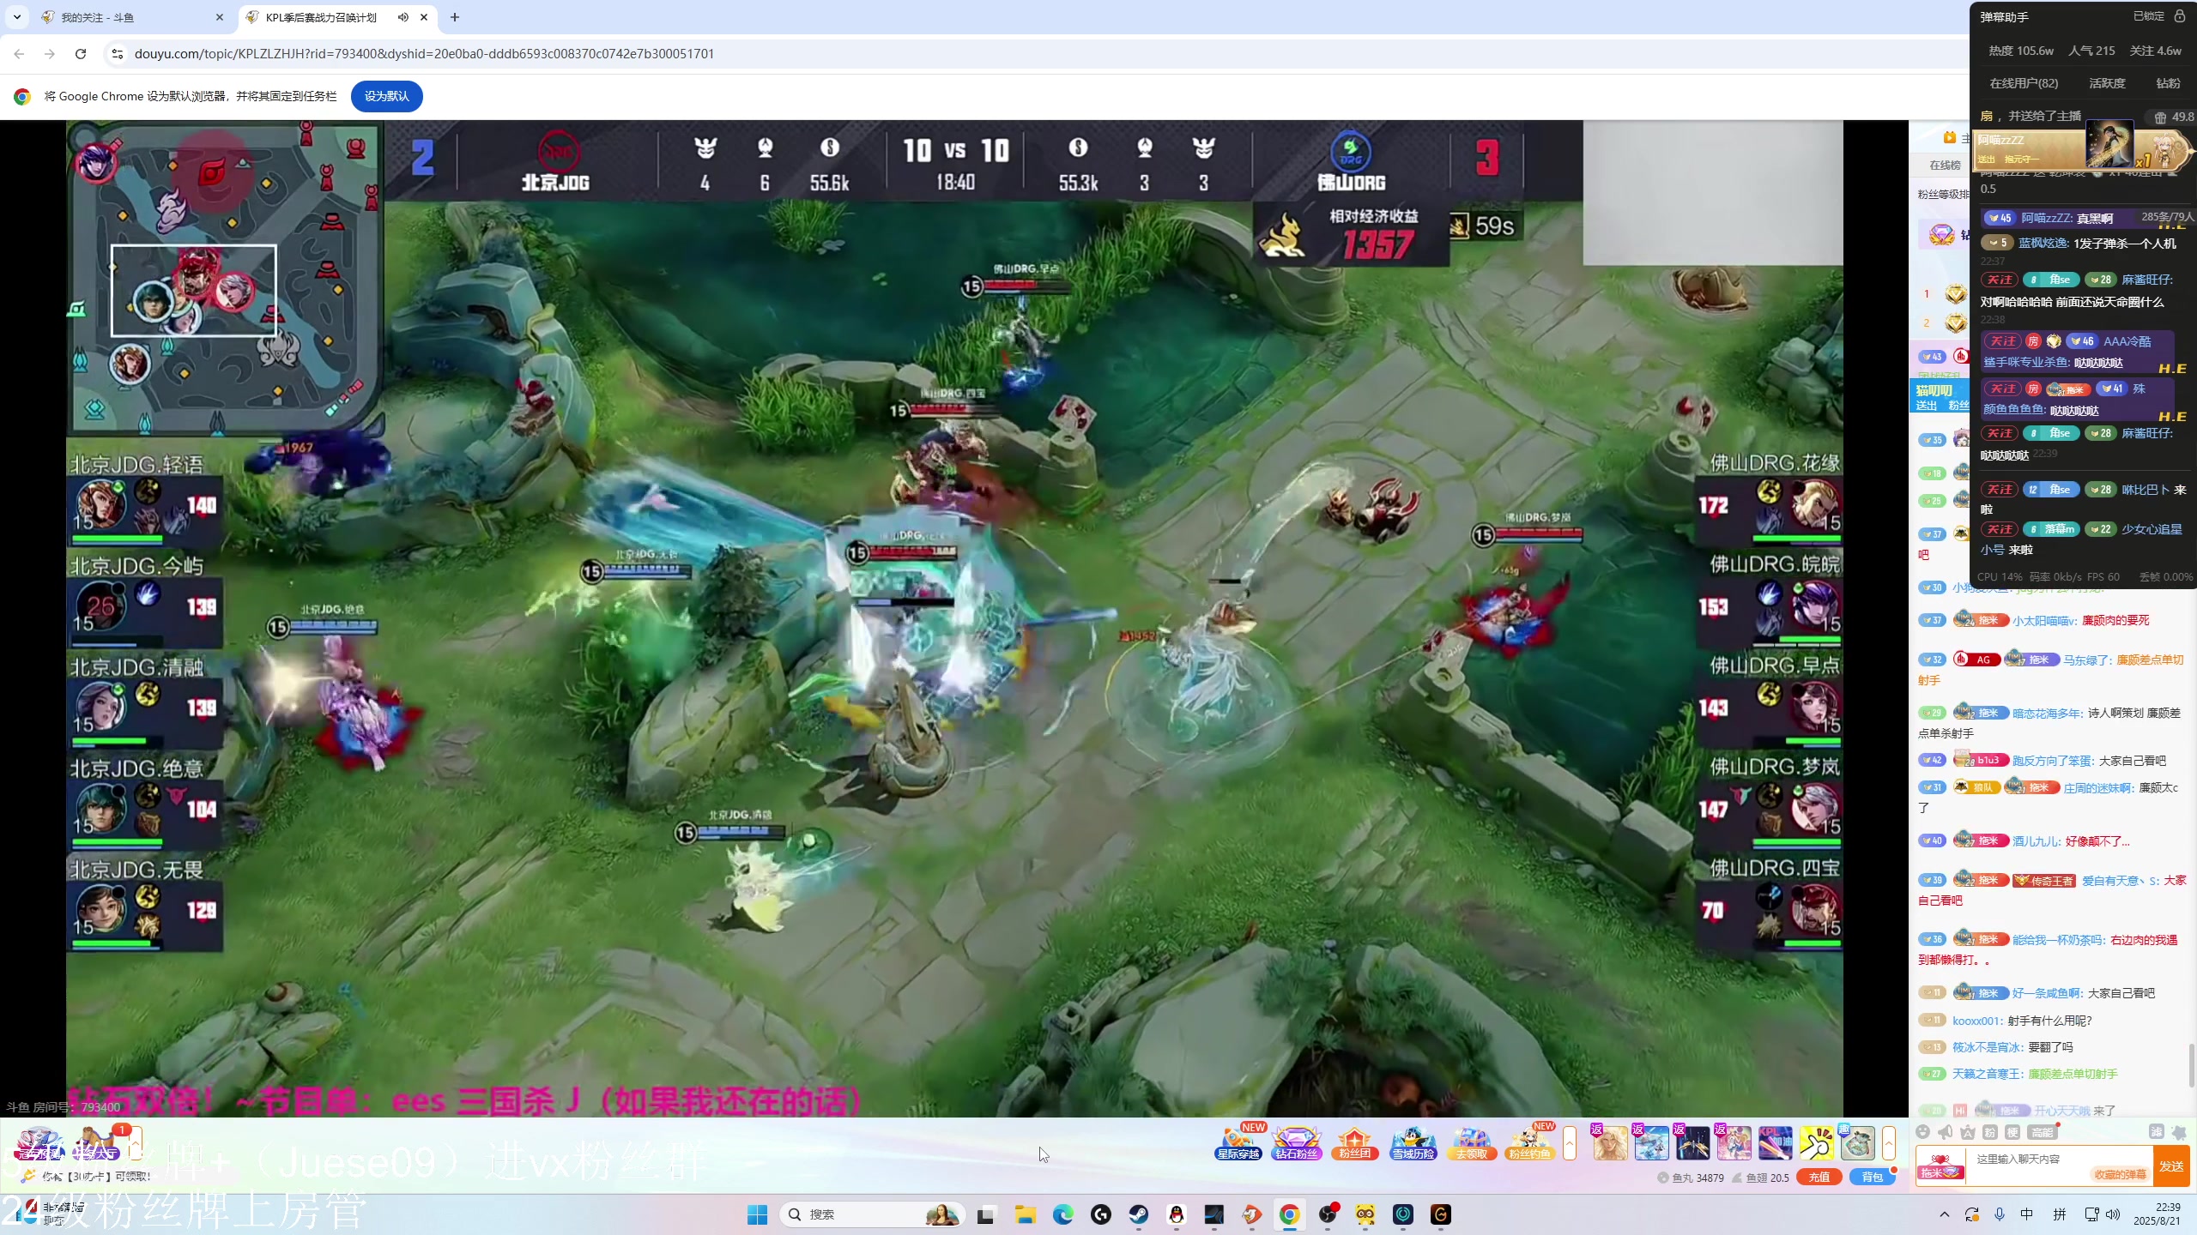Screen dimensions: 2197x1235
Task: Switch to 钻粉 tab in danmaku assistant
Action: pyautogui.click(x=2168, y=83)
